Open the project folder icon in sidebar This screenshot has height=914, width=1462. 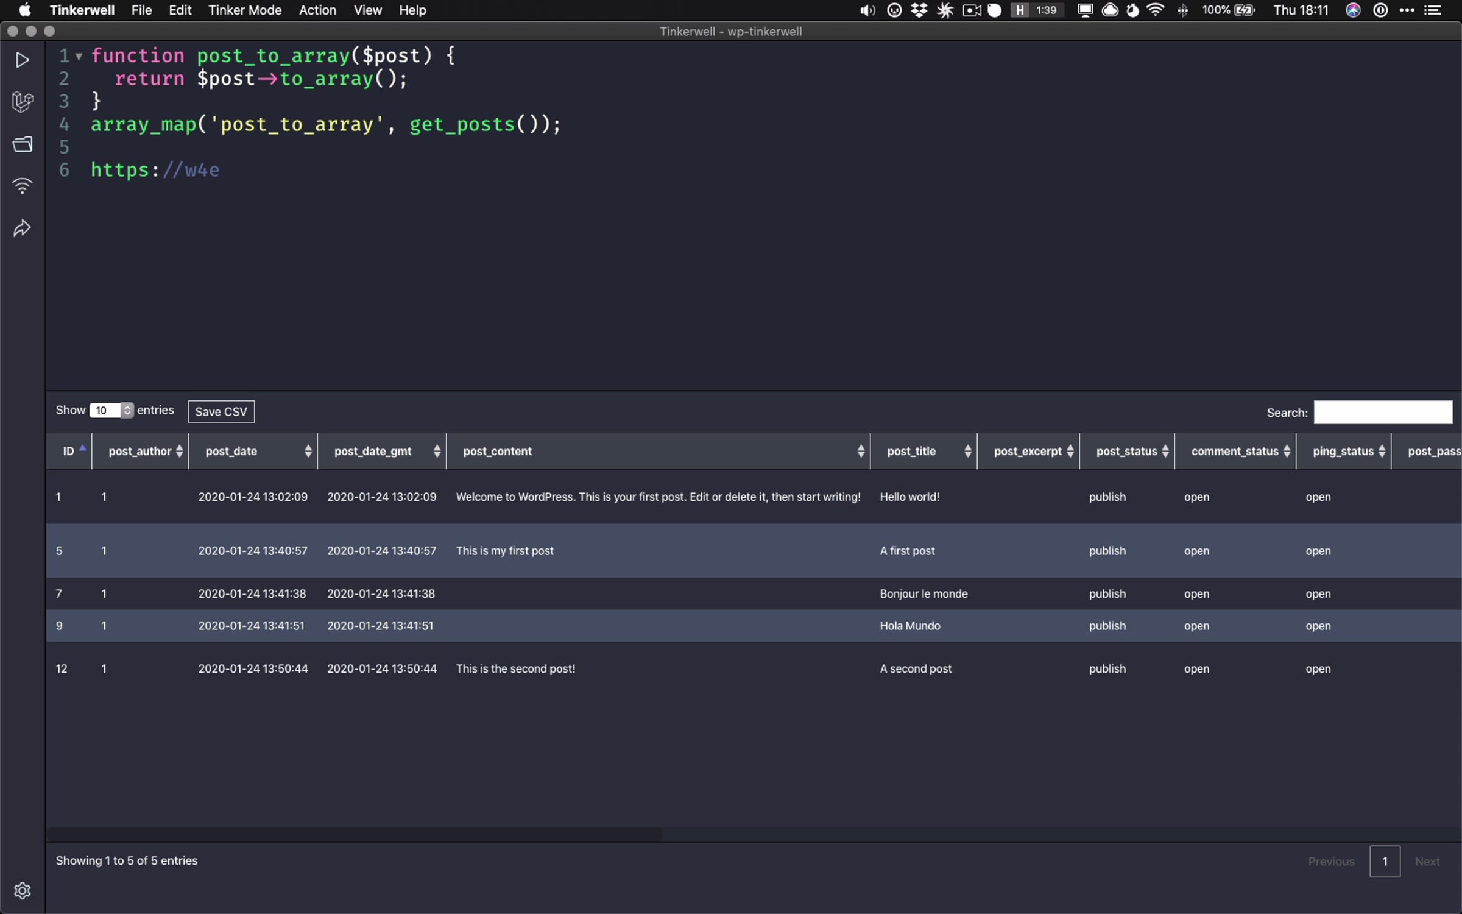click(23, 144)
